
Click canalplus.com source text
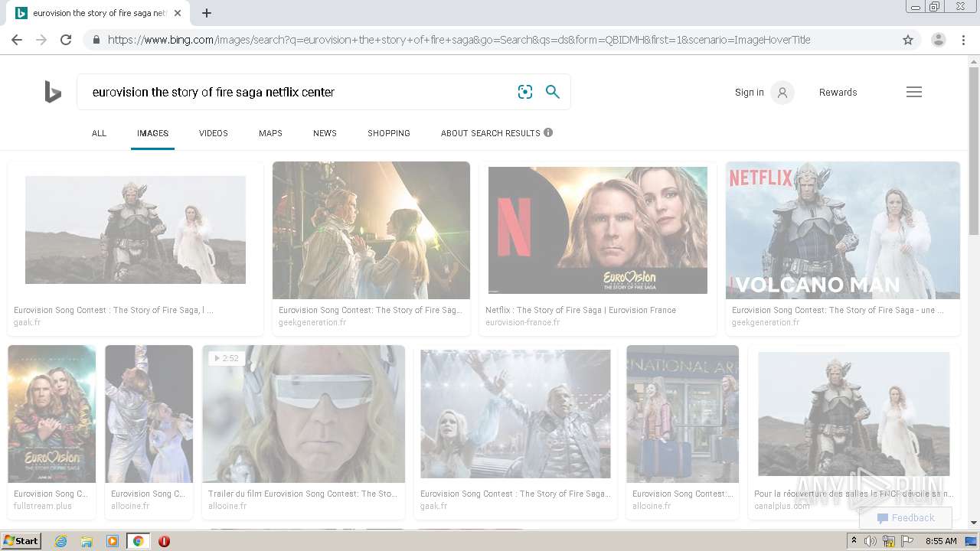coord(782,506)
